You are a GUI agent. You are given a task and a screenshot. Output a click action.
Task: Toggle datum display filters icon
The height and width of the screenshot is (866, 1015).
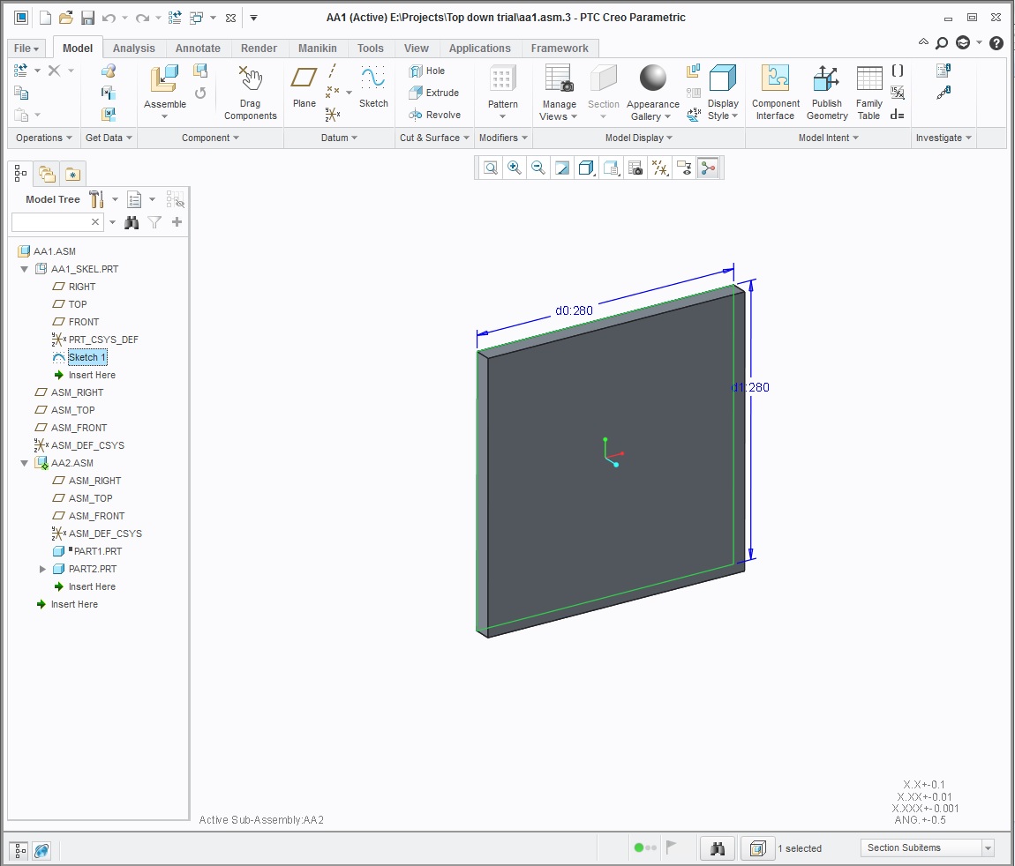coord(659,168)
